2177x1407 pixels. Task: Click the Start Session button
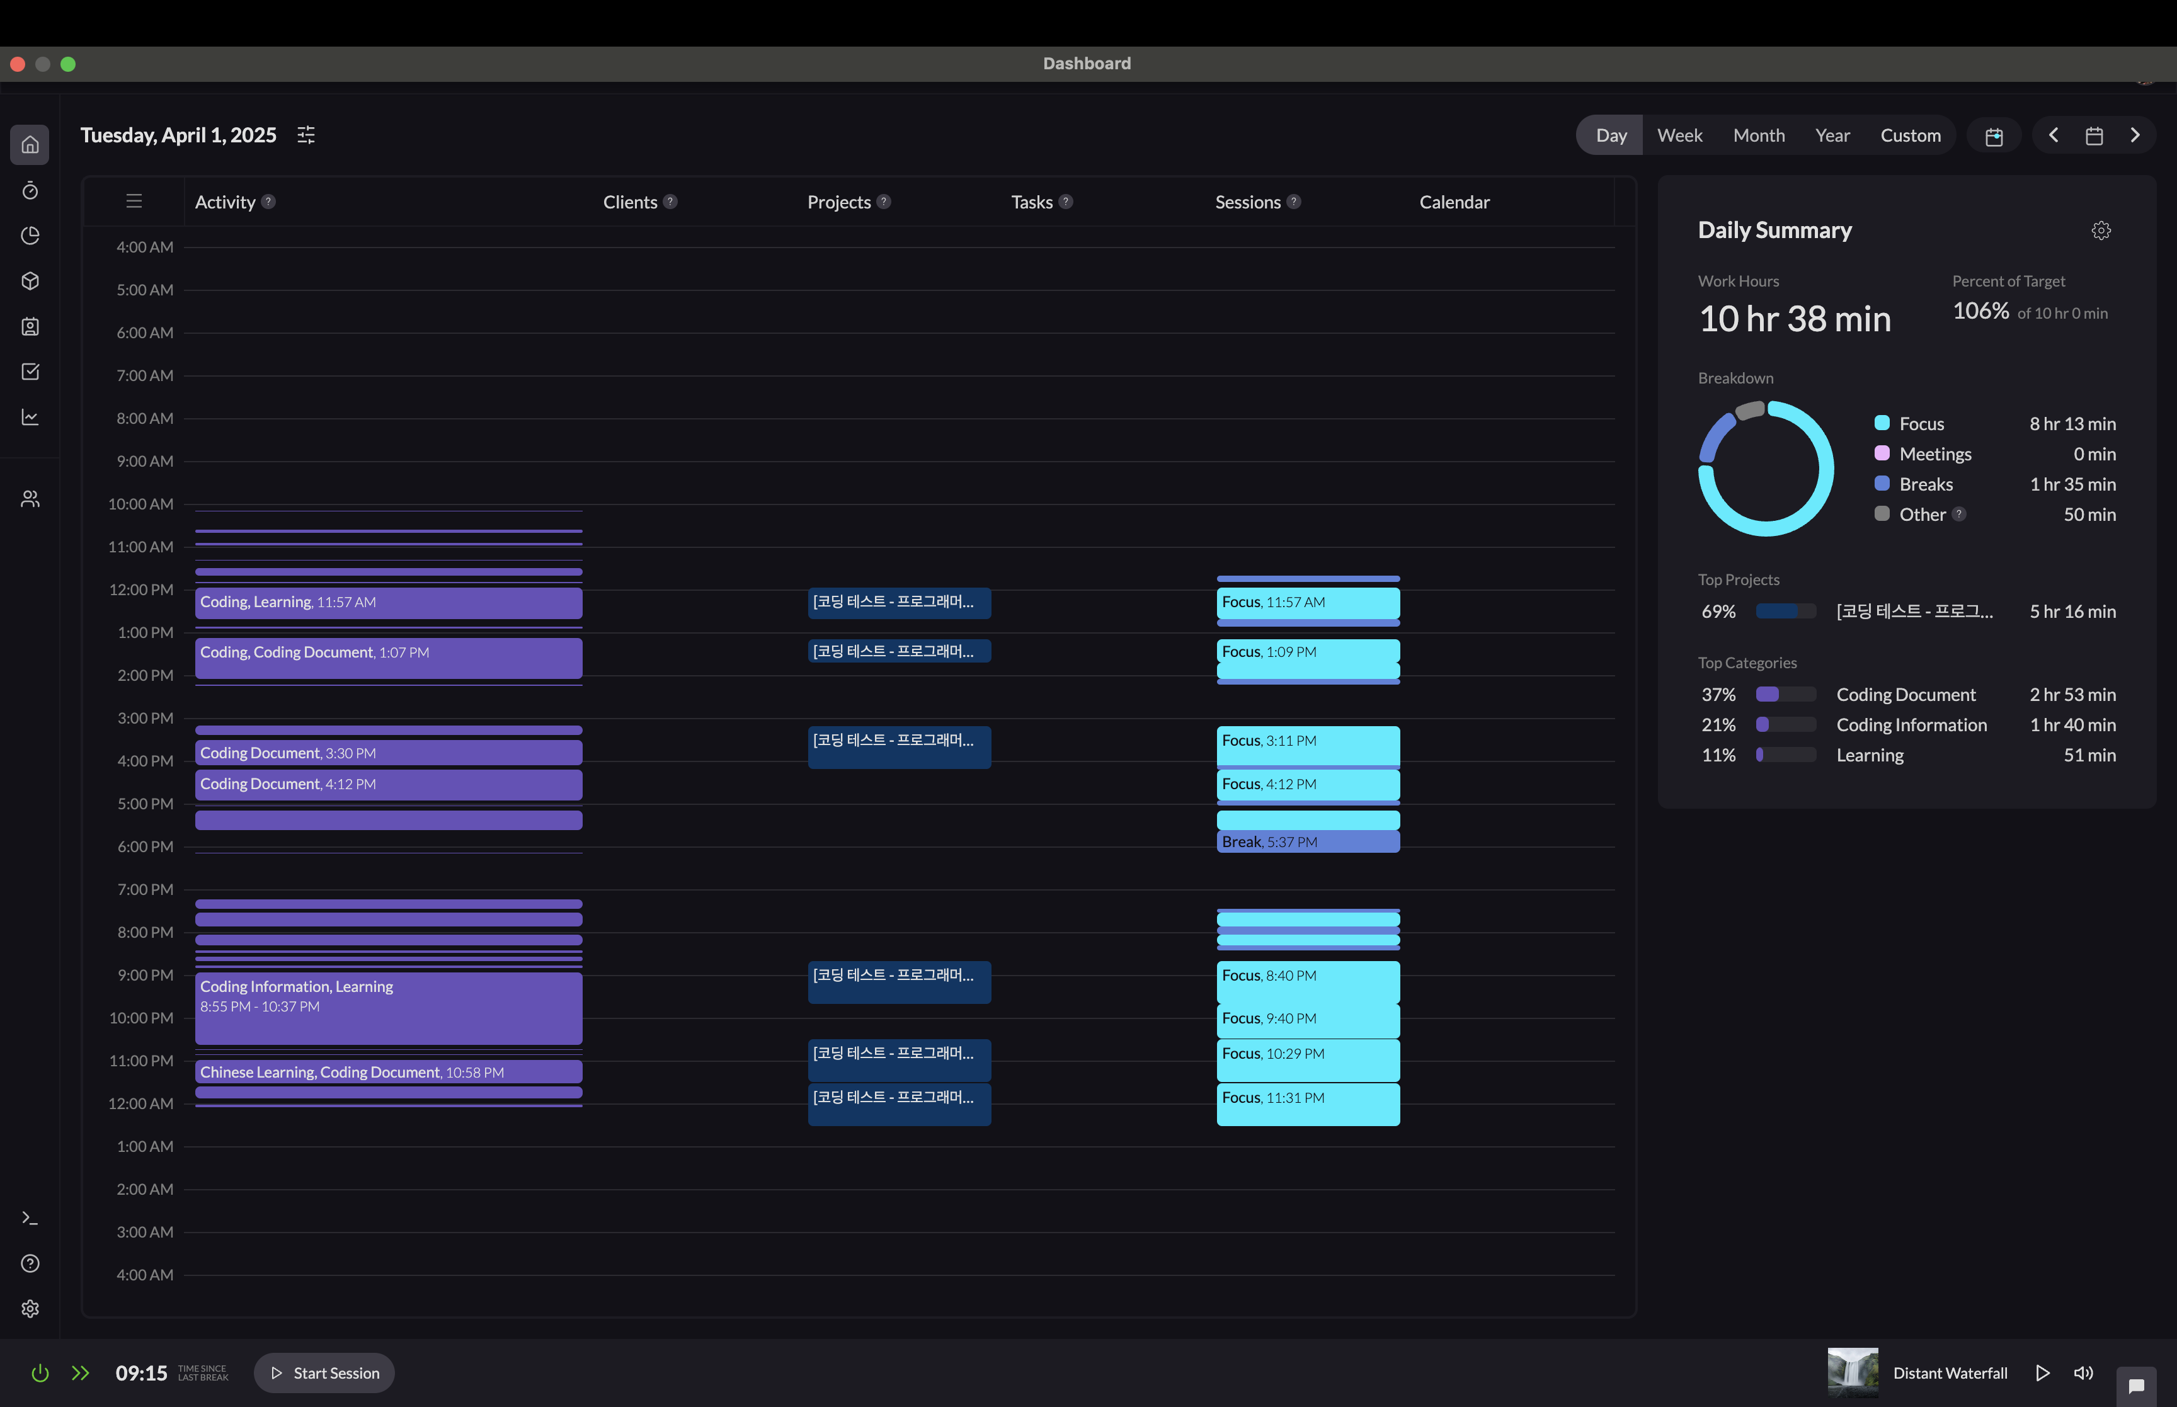pos(324,1373)
